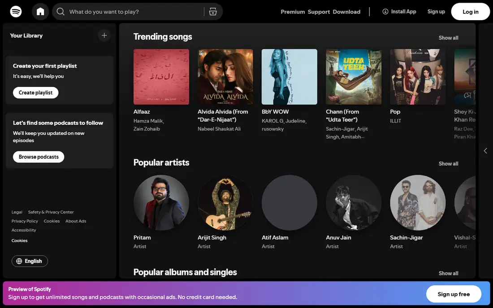Click the Spotify logo icon
493x308 pixels.
[x=16, y=12]
